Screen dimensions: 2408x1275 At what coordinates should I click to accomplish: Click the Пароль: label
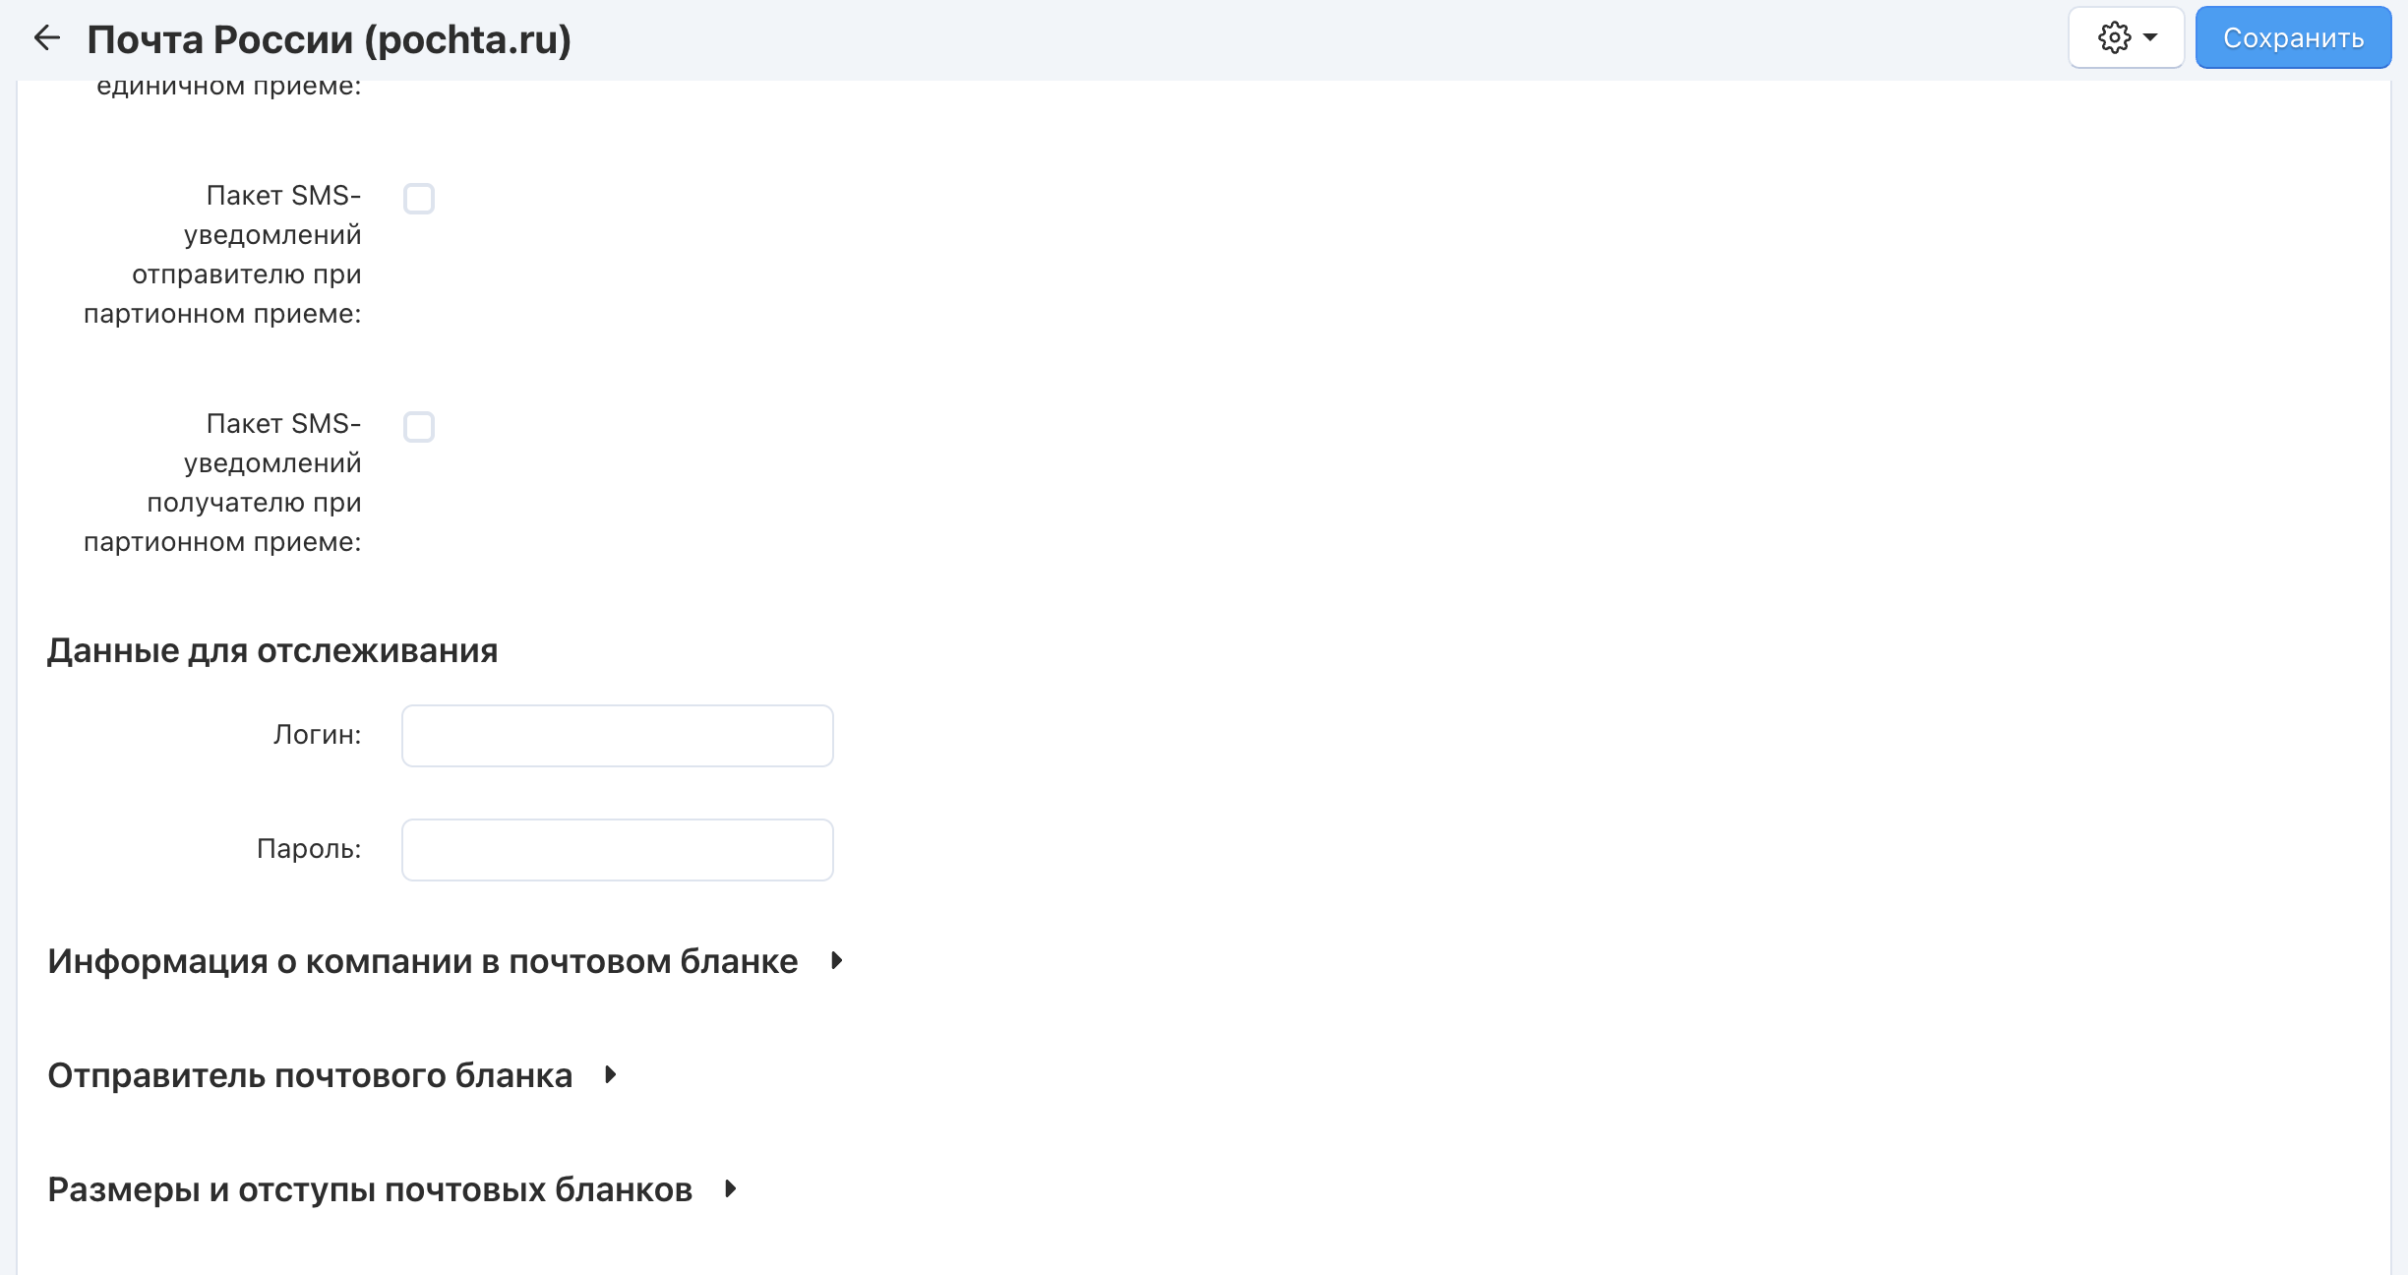coord(309,849)
